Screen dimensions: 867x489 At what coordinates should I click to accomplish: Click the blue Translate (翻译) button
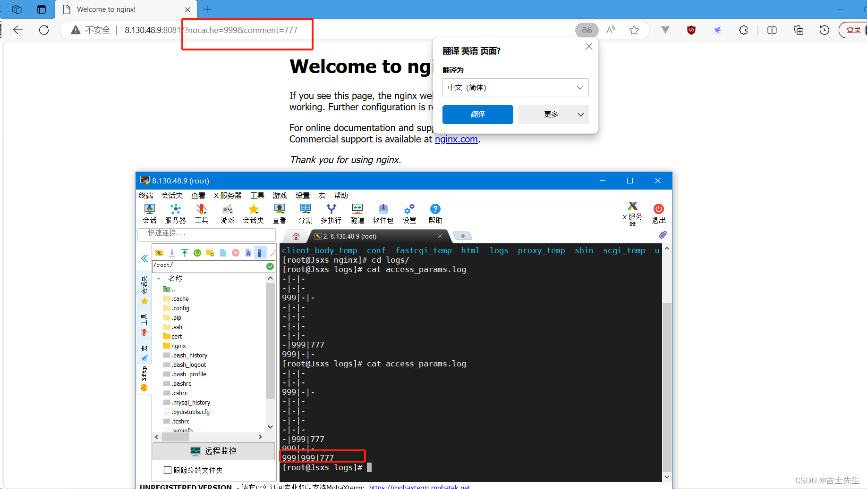[478, 115]
